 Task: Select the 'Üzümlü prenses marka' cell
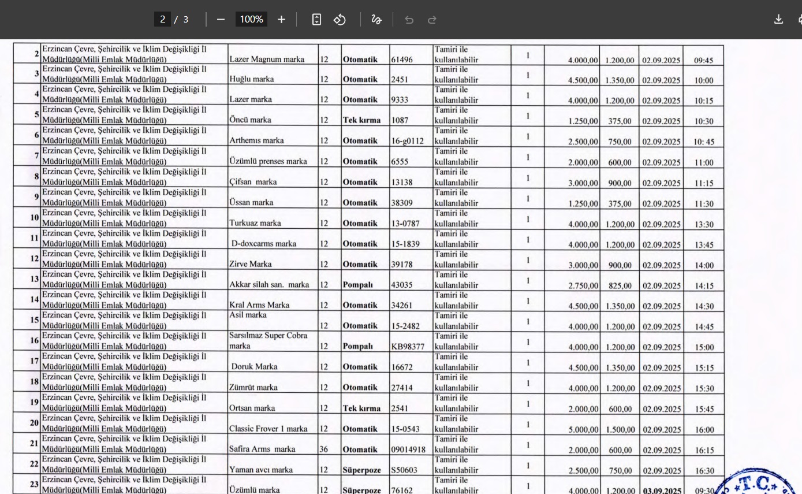coord(268,161)
